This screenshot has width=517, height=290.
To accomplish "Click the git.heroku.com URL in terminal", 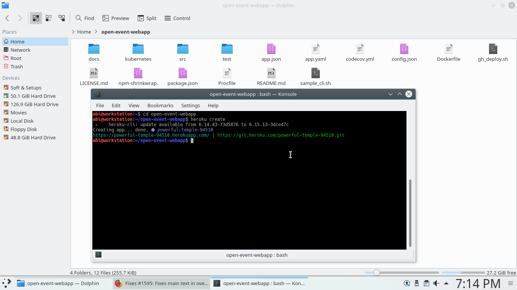I will click(x=281, y=135).
